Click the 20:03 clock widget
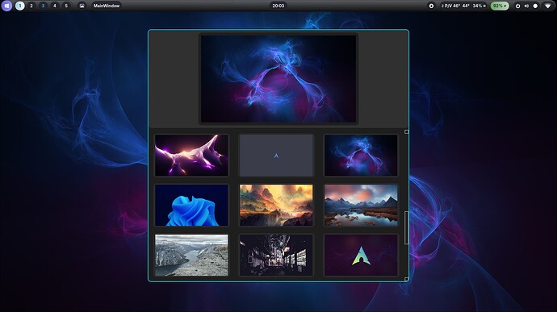 click(x=278, y=6)
